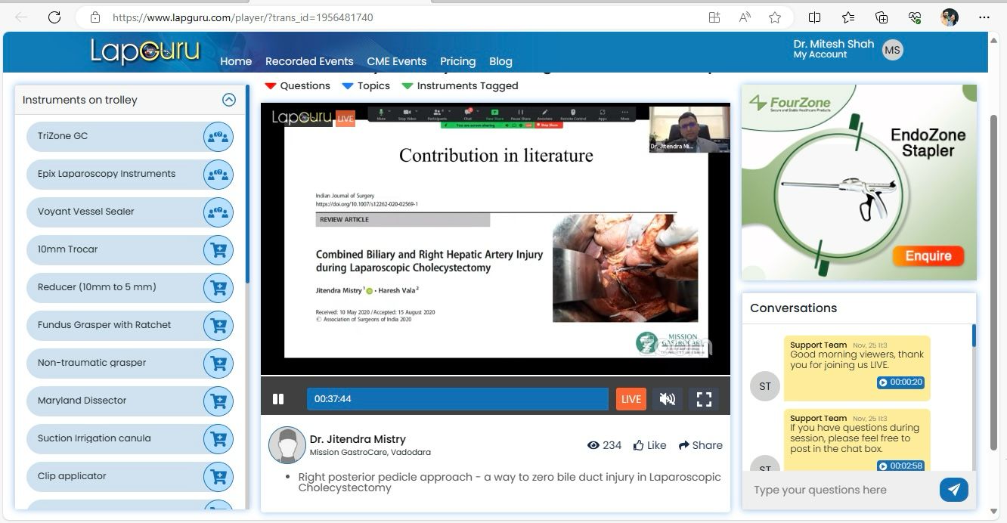
Task: Open the CME Events menu item
Action: (x=396, y=61)
